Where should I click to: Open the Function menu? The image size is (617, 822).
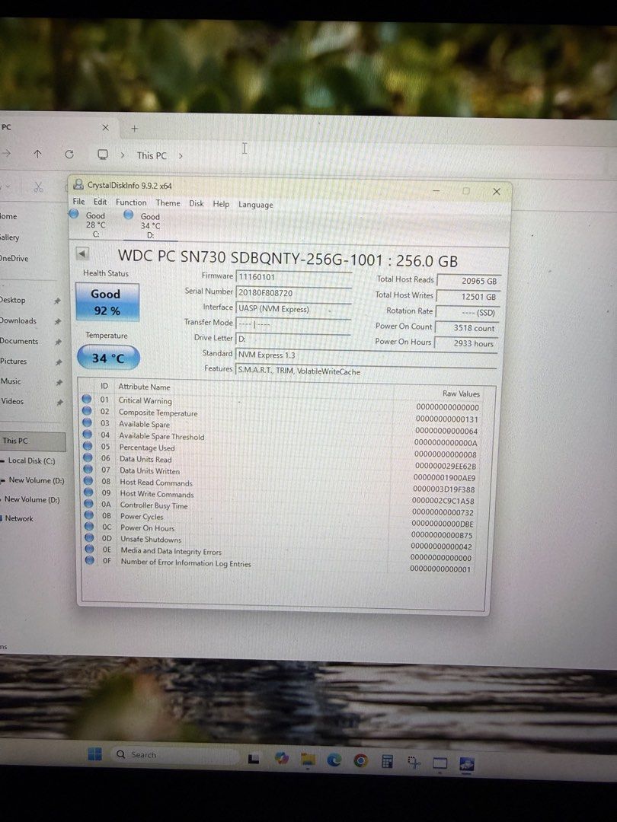coord(131,202)
